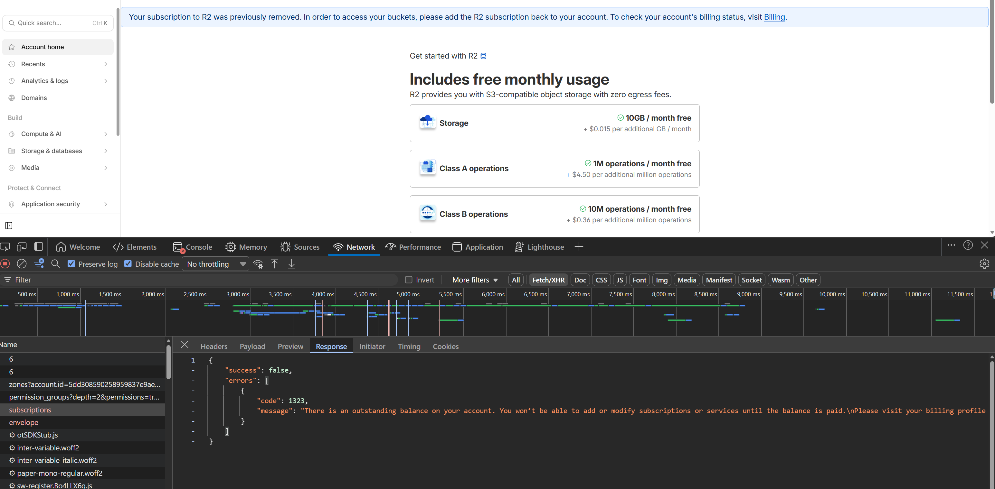Click the Import HAR upload arrow
The height and width of the screenshot is (489, 995).
pos(274,264)
